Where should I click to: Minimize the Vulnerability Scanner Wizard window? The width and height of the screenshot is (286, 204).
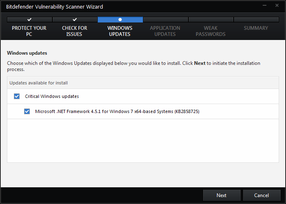click(x=264, y=5)
